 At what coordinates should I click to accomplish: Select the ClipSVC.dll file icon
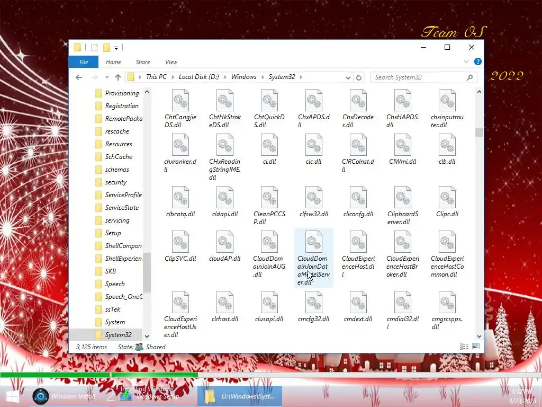coord(180,242)
